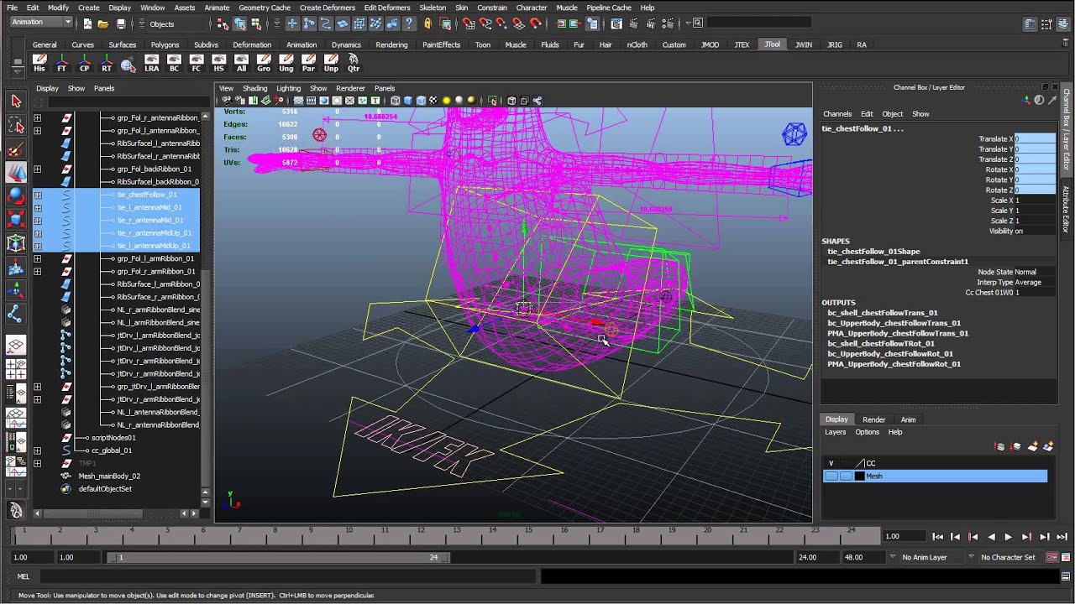Switch to the Render layer tab

873,419
